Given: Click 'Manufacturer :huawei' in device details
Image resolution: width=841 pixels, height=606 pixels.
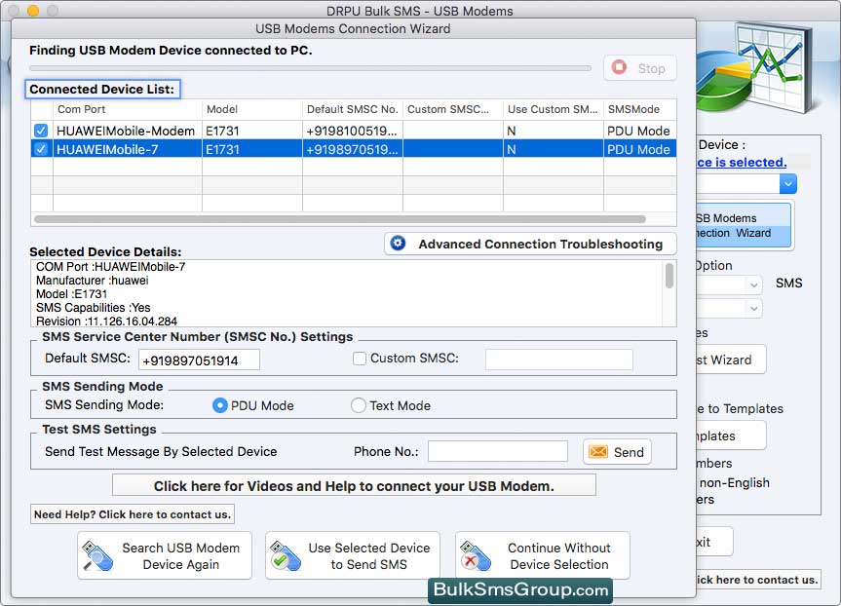Looking at the screenshot, I should point(93,281).
